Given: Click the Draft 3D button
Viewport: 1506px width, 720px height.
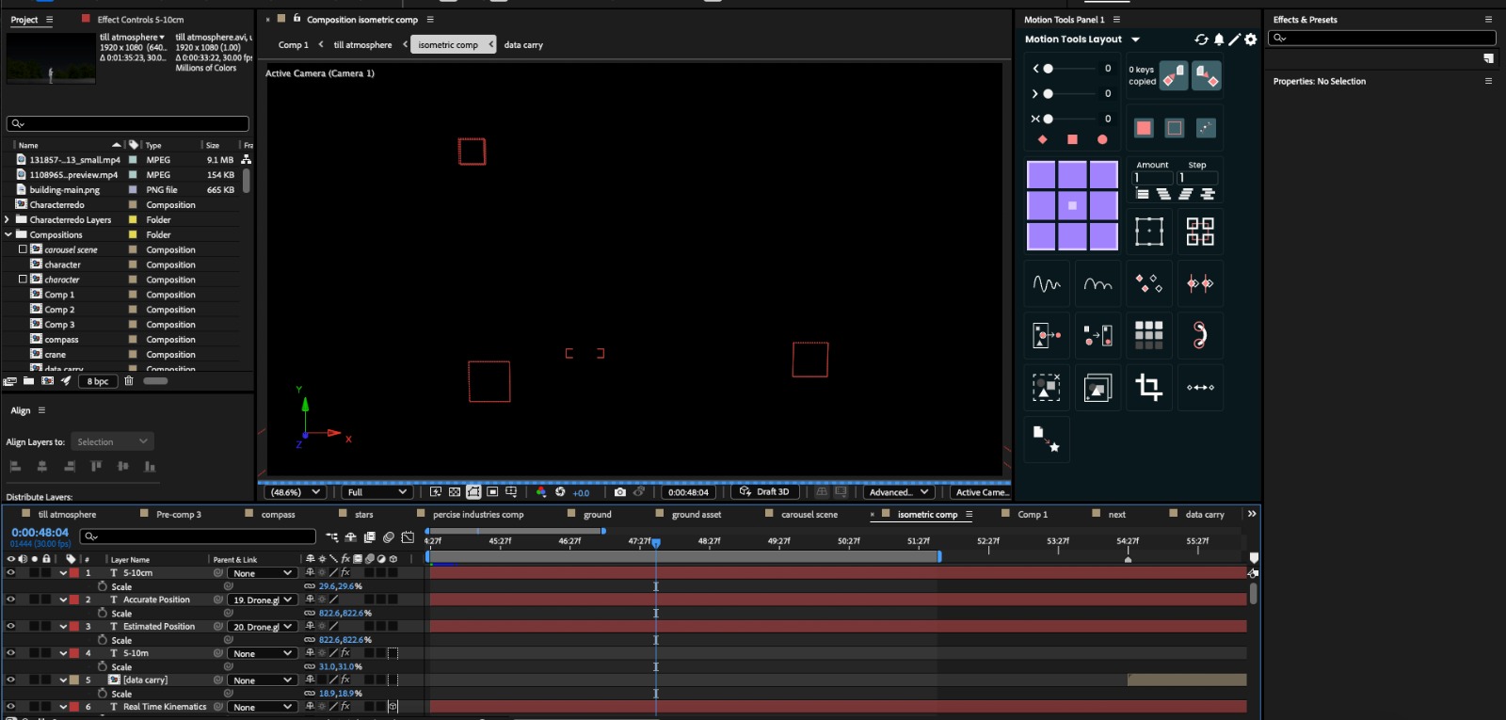Looking at the screenshot, I should [764, 492].
